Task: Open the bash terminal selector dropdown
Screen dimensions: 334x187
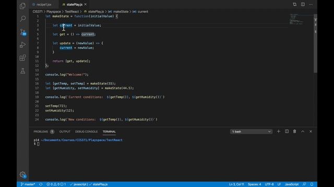Action: tap(251, 131)
